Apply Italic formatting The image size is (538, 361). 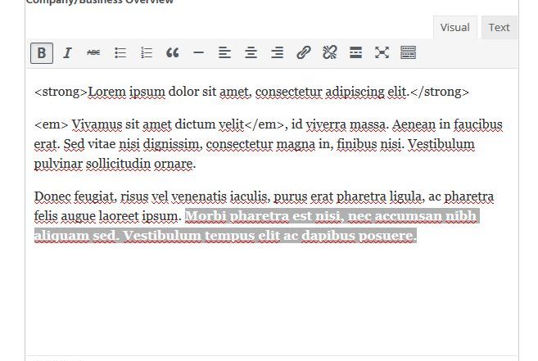pos(68,53)
